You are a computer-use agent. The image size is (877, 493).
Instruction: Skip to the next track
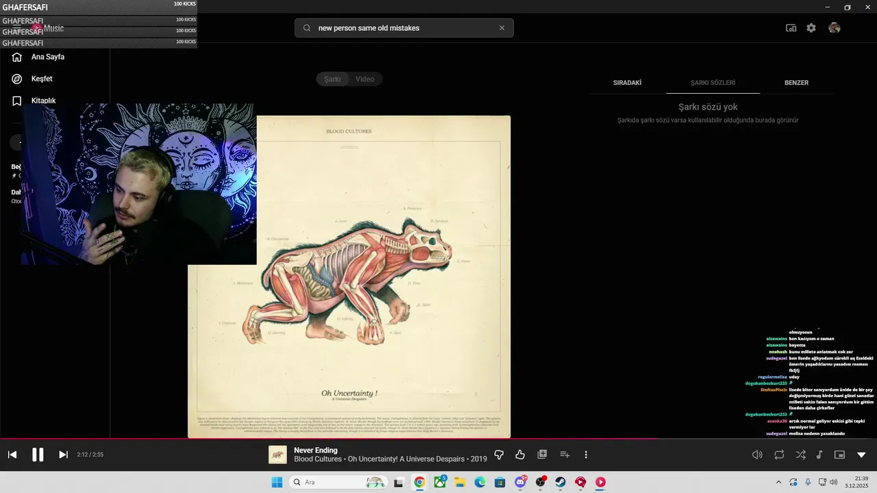[63, 455]
